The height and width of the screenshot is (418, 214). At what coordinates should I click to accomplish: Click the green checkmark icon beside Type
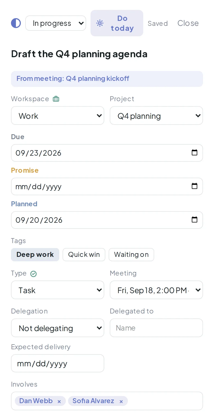33,274
